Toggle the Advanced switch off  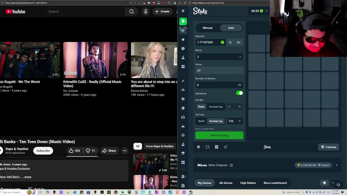coord(239,93)
